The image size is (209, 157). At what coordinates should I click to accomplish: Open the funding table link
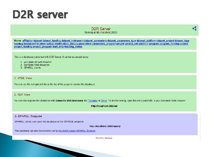tap(19, 44)
